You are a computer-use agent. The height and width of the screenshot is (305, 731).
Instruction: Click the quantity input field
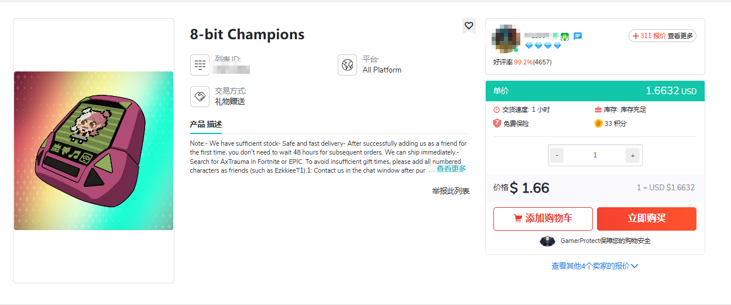point(595,155)
